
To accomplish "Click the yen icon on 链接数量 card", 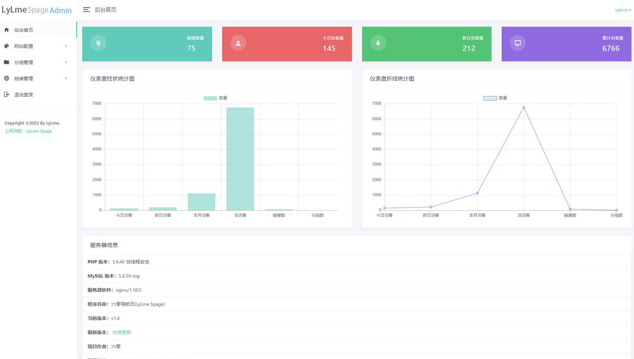I will tap(99, 43).
